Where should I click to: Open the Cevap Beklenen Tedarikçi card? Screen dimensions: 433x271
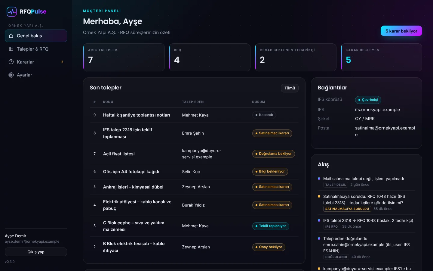(296, 57)
